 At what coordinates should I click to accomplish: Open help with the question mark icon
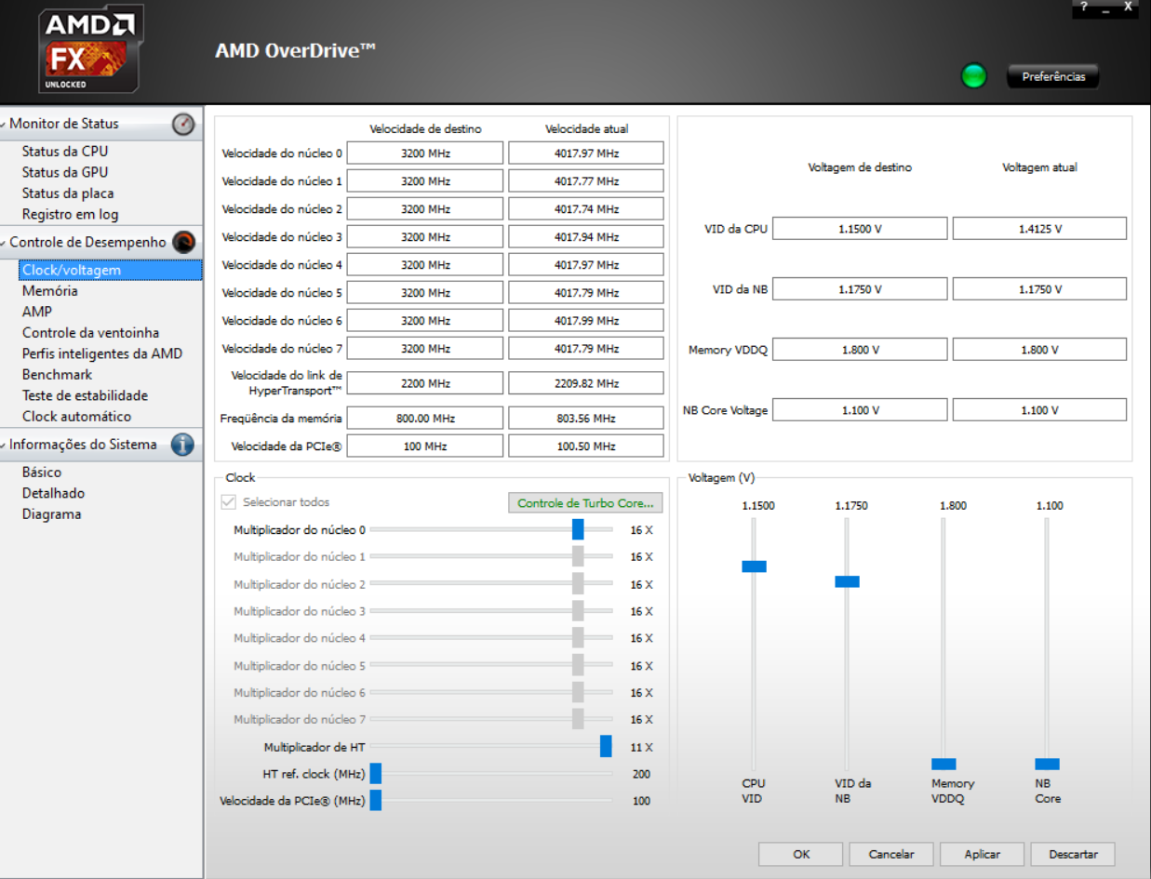(1084, 7)
